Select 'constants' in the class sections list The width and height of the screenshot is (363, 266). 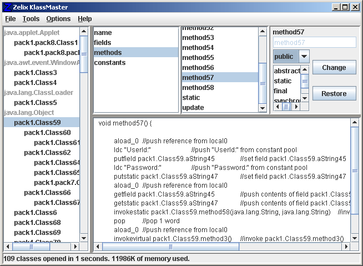(136, 62)
